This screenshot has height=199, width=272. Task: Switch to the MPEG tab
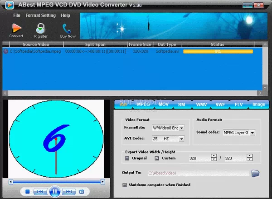pyautogui.click(x=143, y=104)
